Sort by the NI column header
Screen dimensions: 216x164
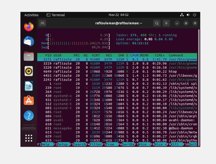pos(86,55)
